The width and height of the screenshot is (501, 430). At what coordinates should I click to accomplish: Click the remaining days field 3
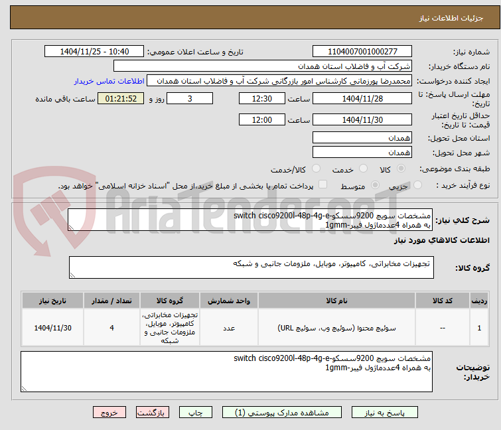point(190,98)
